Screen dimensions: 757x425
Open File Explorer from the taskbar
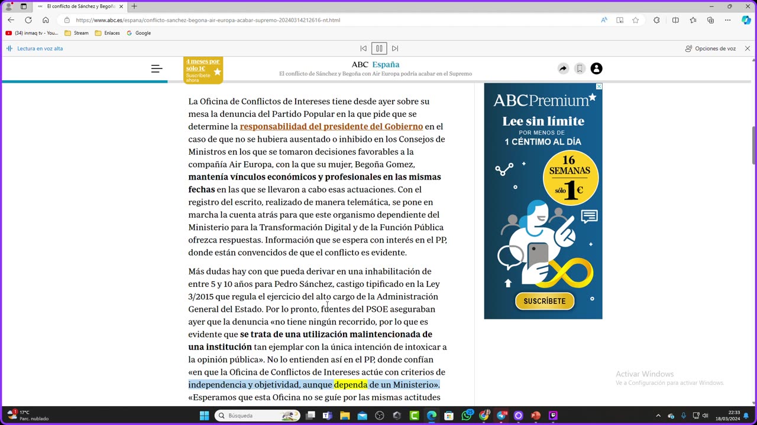[345, 416]
